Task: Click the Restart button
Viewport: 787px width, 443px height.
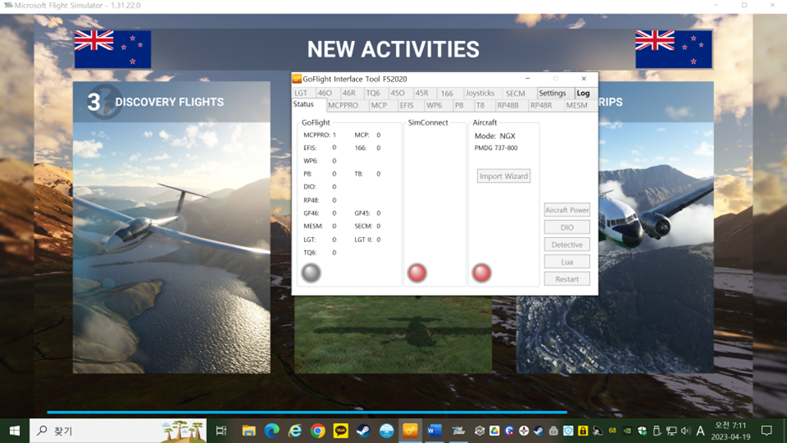Action: (x=567, y=279)
